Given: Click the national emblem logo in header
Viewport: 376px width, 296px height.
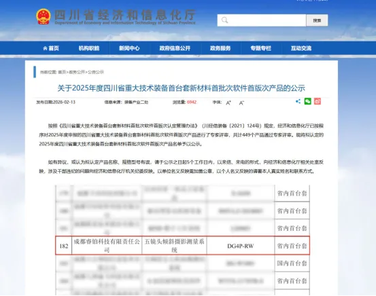Looking at the screenshot, I should click(x=43, y=16).
